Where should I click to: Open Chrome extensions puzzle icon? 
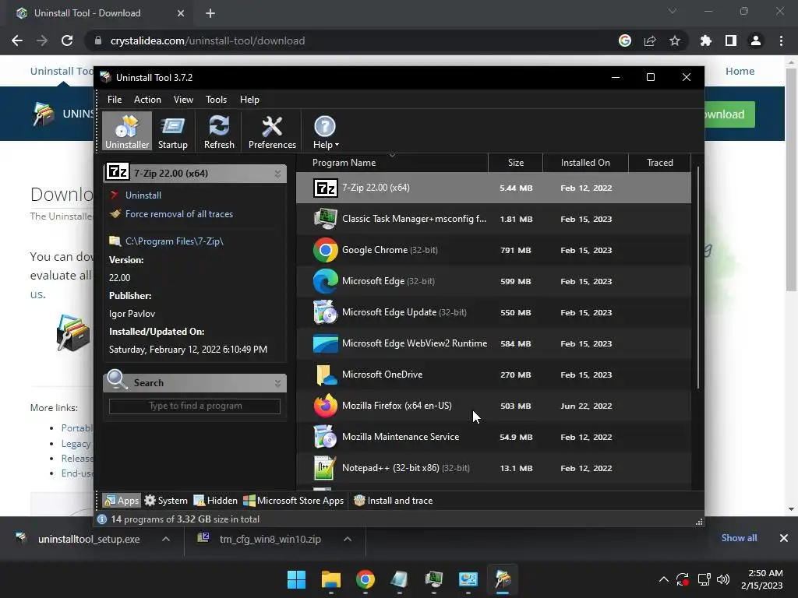click(x=705, y=40)
